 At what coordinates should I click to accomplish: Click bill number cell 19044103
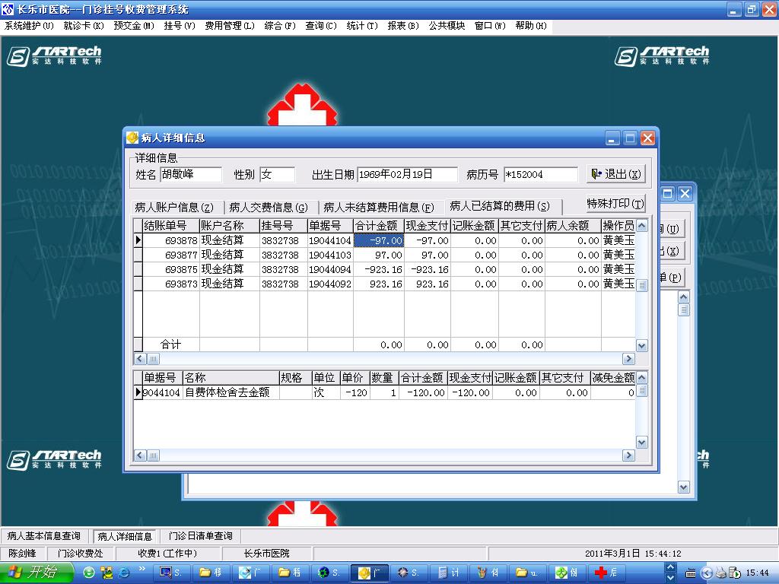(330, 255)
